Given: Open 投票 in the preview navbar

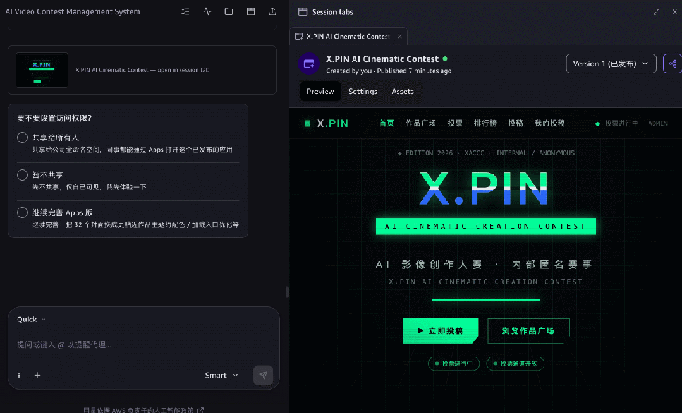Looking at the screenshot, I should (x=455, y=124).
